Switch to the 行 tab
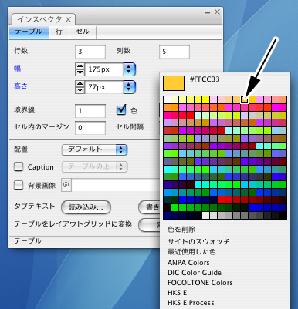This screenshot has width=298, height=309. [59, 32]
